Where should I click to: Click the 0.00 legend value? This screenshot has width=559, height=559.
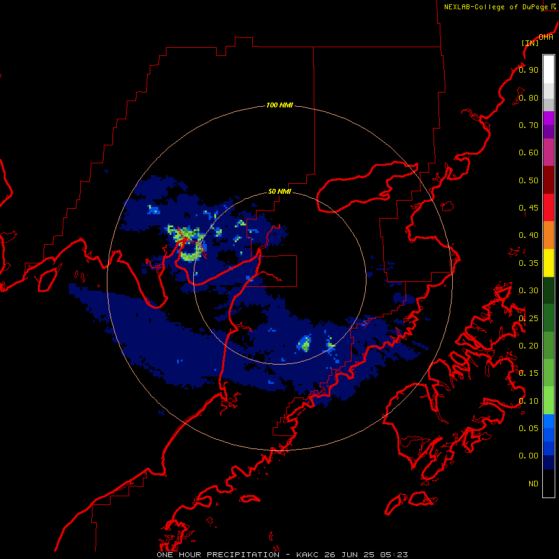coord(529,456)
